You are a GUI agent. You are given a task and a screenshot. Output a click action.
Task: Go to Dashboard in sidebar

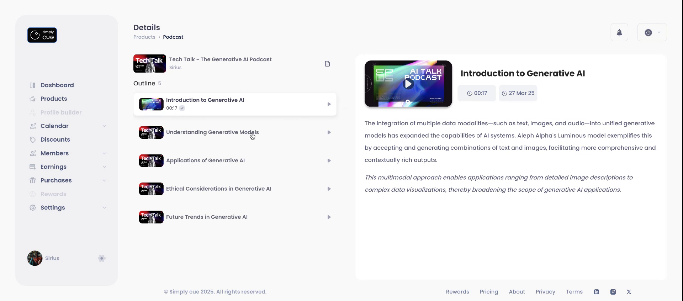click(x=57, y=85)
